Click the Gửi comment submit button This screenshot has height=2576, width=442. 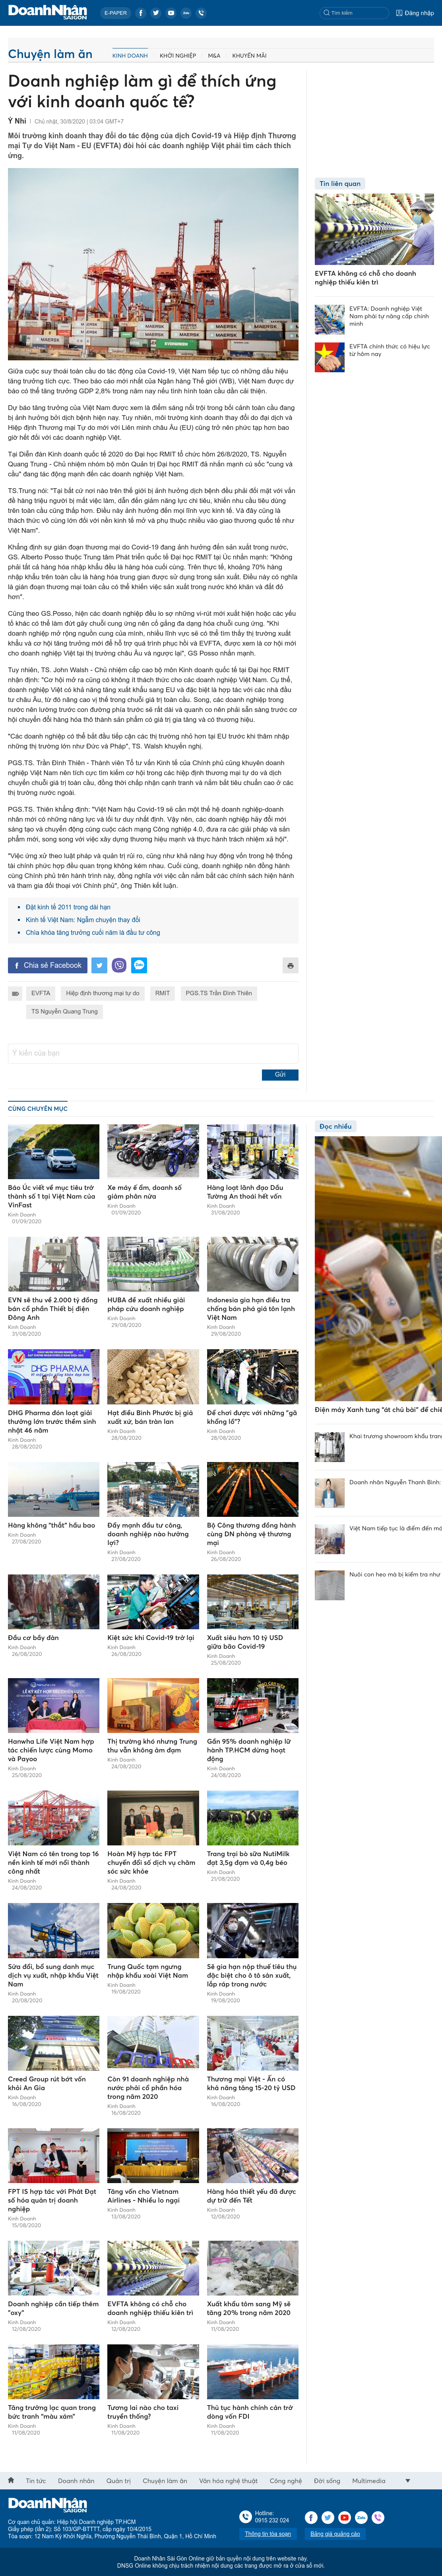[280, 1075]
